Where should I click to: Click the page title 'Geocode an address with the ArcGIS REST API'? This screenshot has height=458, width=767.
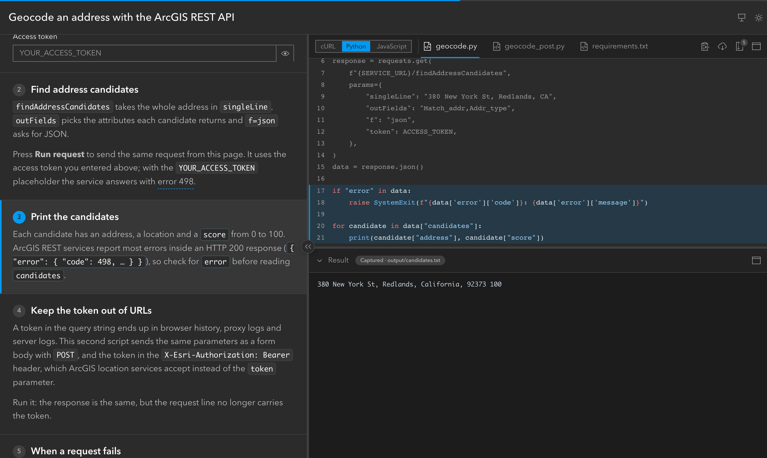click(x=121, y=17)
